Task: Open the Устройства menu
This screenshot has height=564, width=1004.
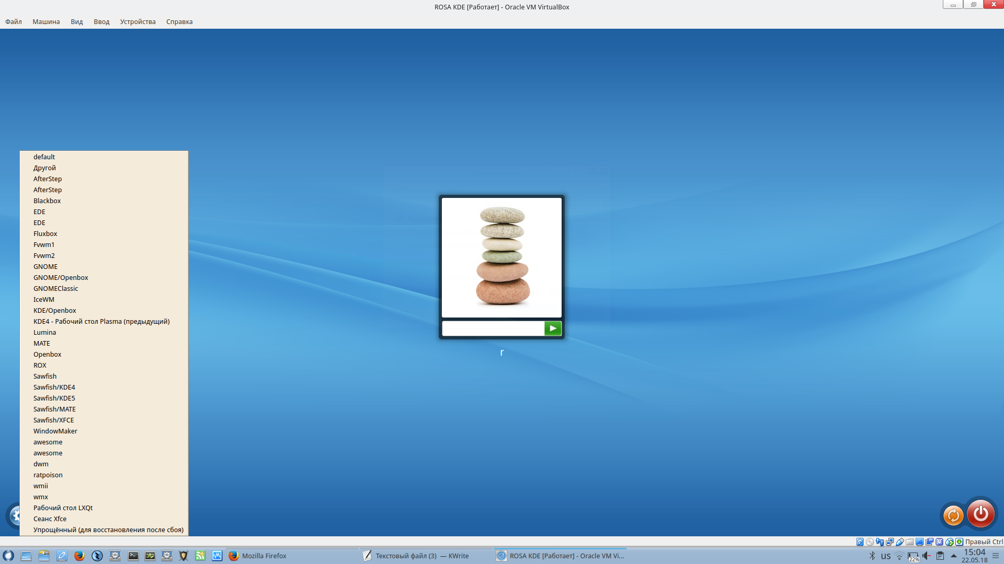Action: click(x=138, y=21)
